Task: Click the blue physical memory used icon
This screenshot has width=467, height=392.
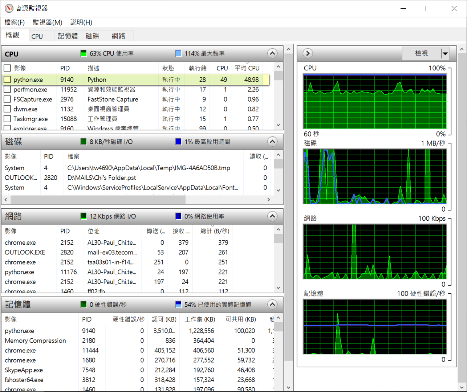Action: click(178, 305)
